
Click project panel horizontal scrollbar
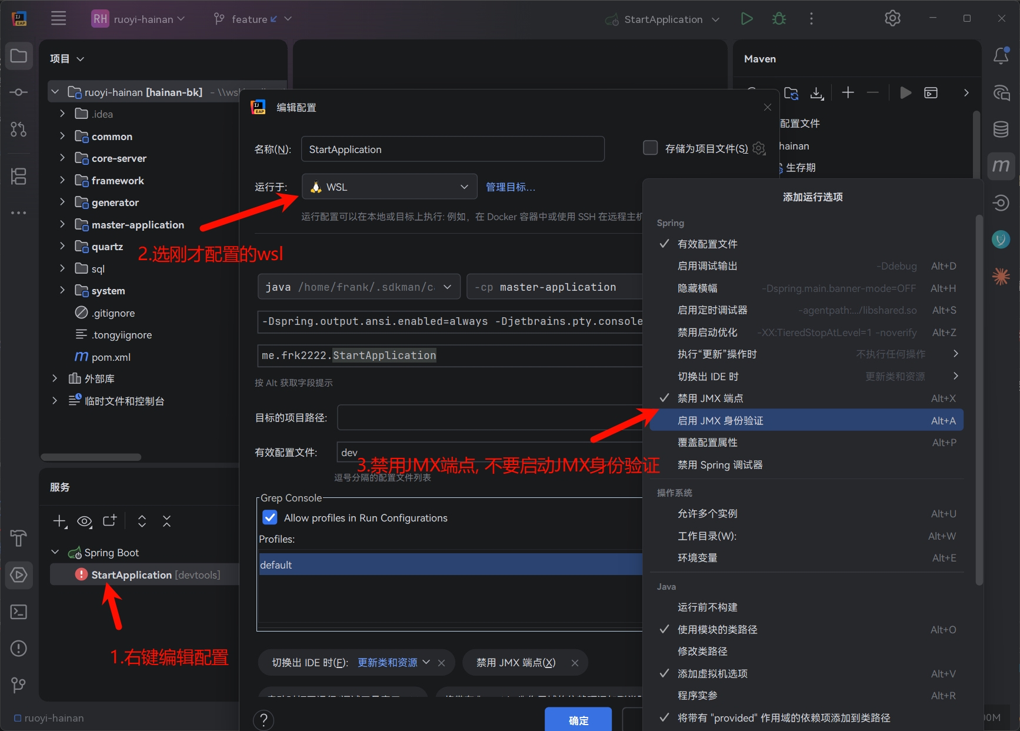point(91,457)
